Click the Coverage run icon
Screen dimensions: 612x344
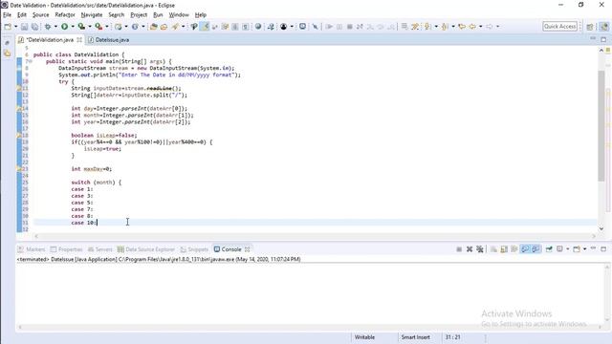coord(81,27)
